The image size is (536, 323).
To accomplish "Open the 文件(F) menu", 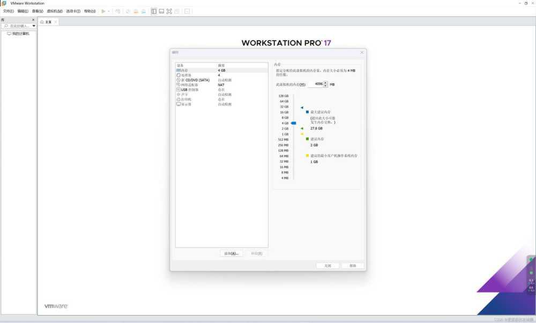I will tap(8, 11).
